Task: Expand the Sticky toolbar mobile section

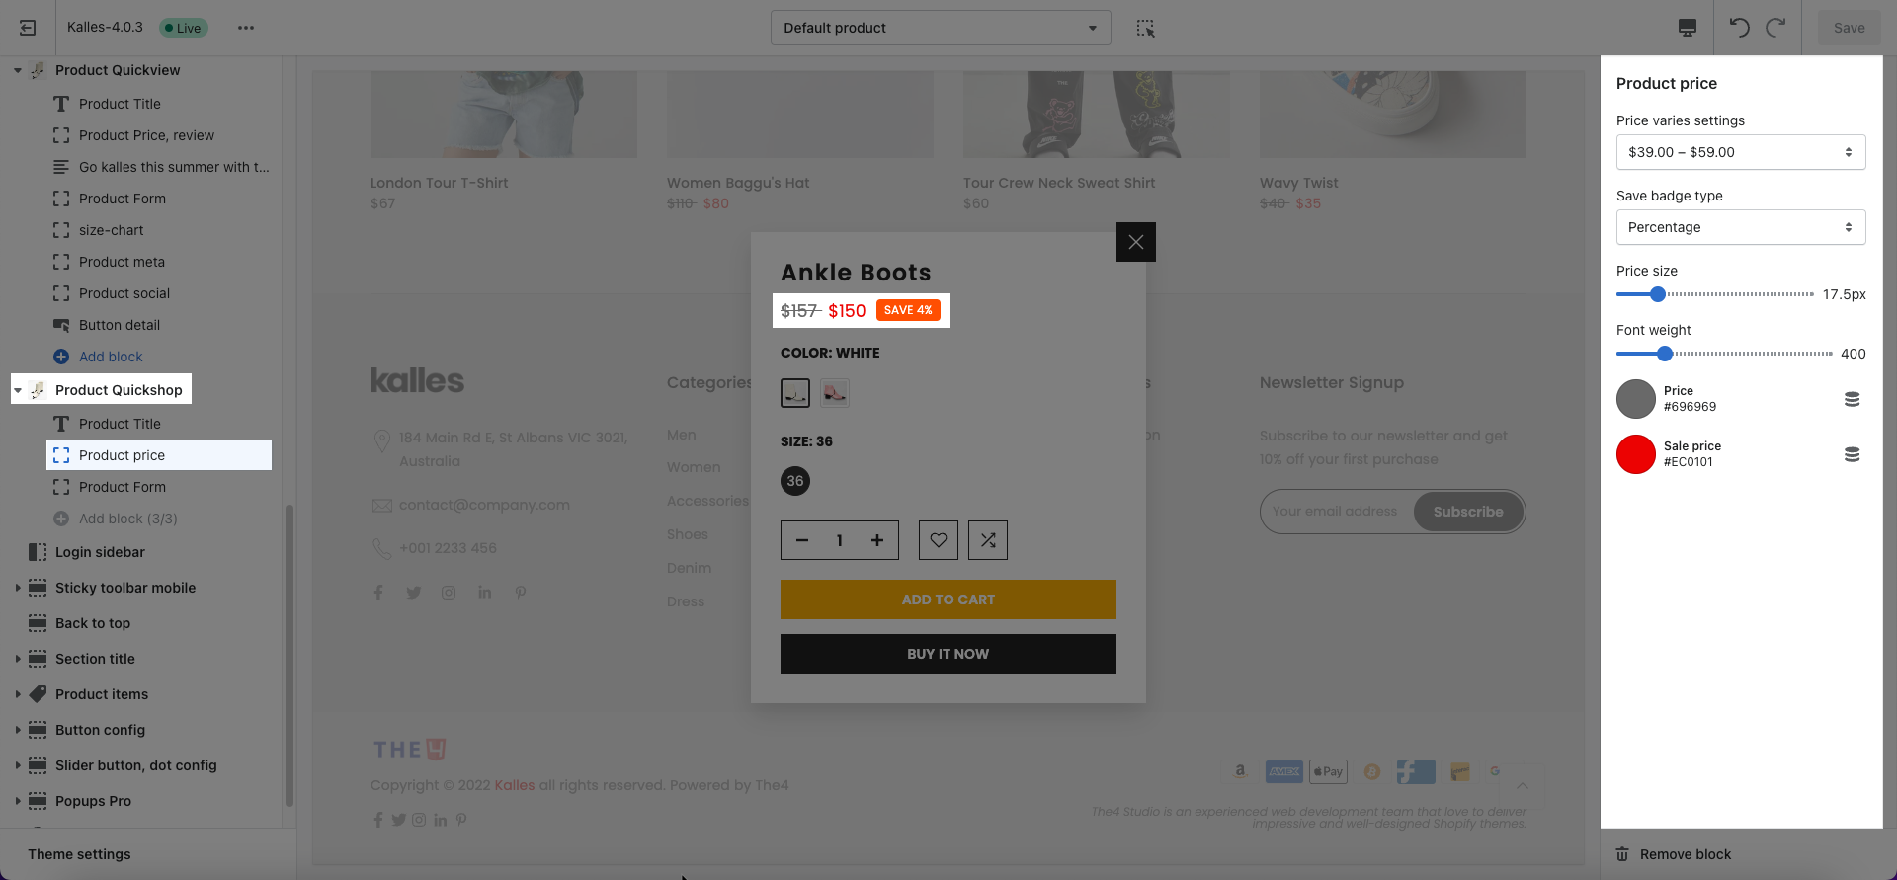Action: (18, 588)
